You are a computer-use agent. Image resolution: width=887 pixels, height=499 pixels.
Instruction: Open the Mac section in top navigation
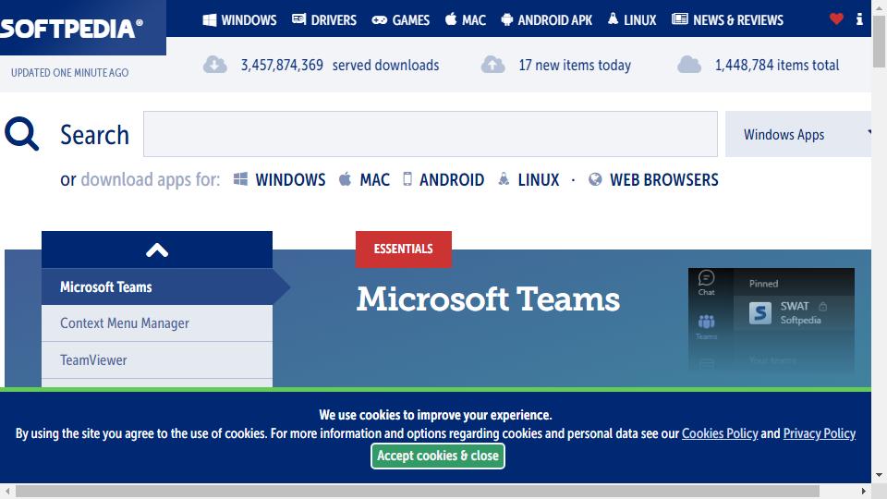click(x=466, y=19)
